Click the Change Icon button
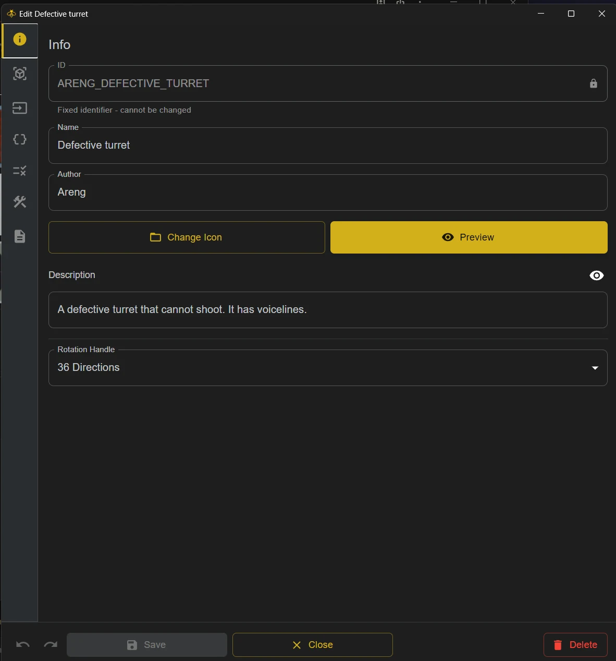The width and height of the screenshot is (616, 661). pos(187,237)
